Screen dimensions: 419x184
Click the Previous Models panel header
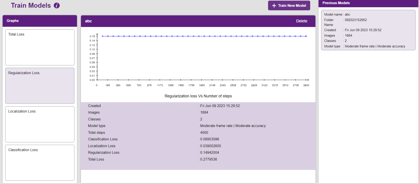(368, 3)
